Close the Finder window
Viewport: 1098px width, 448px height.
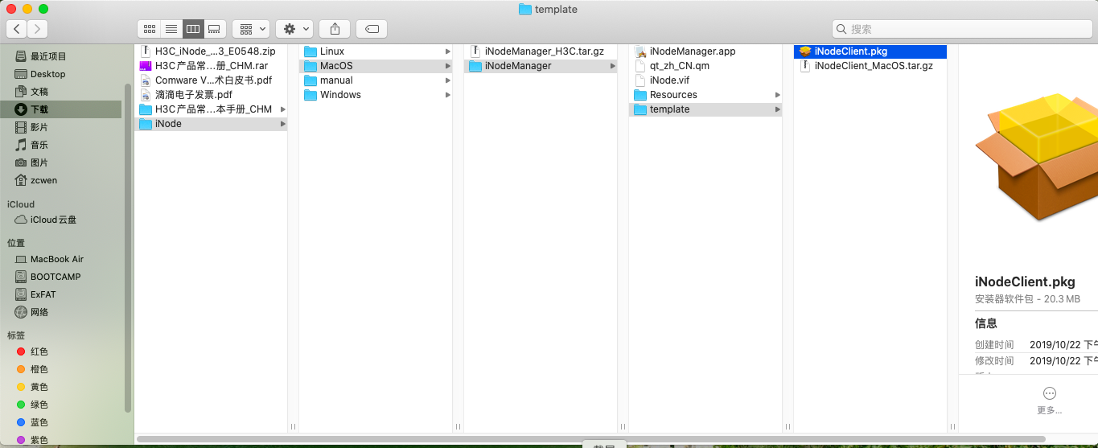point(11,9)
